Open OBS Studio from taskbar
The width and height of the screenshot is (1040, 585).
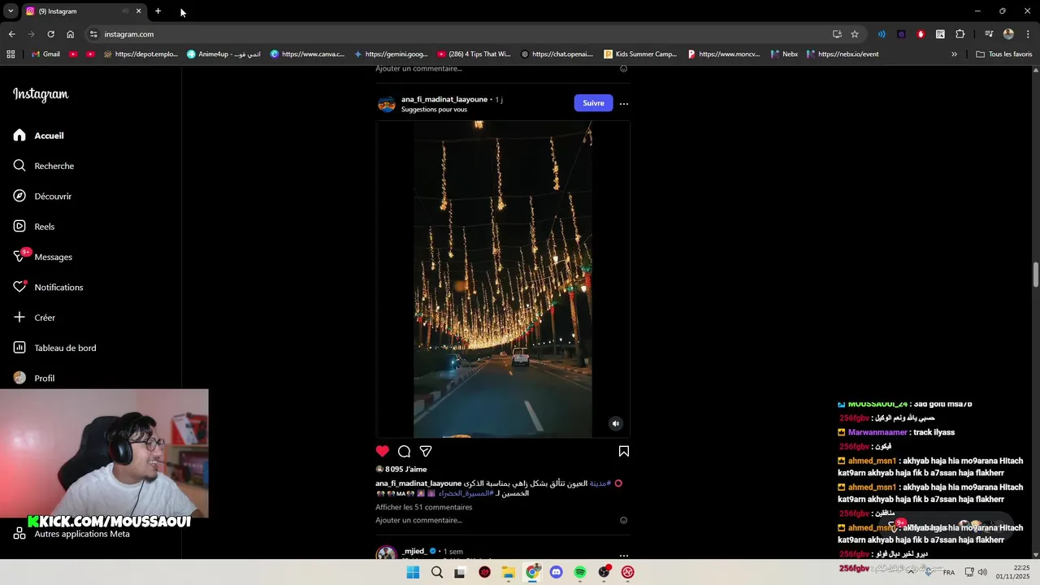click(x=604, y=572)
